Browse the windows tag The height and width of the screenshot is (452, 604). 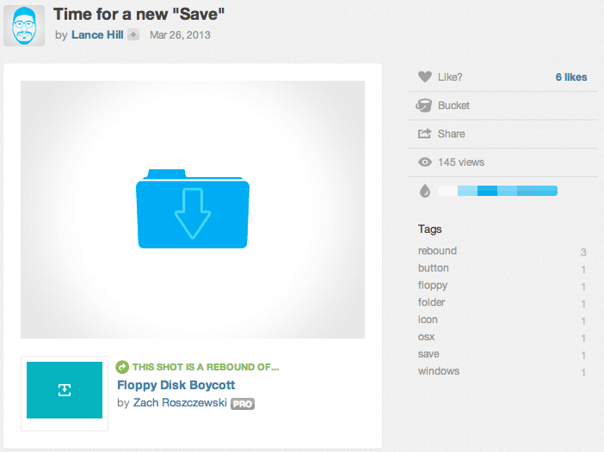[x=439, y=371]
